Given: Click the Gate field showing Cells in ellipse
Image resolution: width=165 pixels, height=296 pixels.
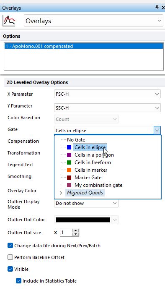Looking at the screenshot, I should pos(104,131).
